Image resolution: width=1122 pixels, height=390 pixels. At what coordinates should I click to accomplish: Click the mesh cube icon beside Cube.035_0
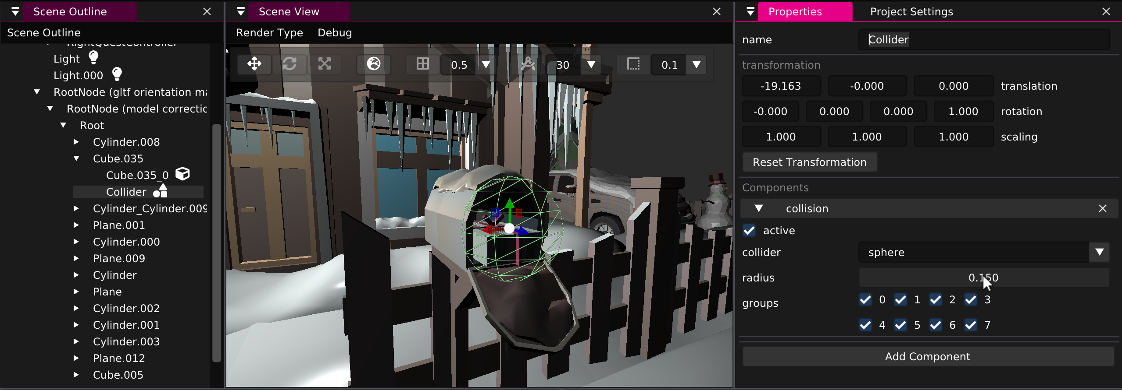pyautogui.click(x=182, y=174)
